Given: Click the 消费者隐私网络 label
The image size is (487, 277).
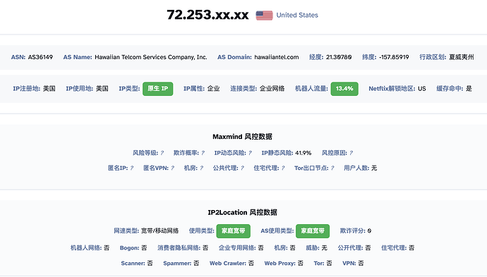Looking at the screenshot, I should click(x=179, y=248).
